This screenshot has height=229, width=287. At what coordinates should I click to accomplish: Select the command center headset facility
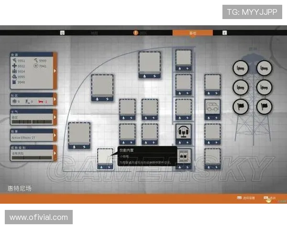(183, 133)
